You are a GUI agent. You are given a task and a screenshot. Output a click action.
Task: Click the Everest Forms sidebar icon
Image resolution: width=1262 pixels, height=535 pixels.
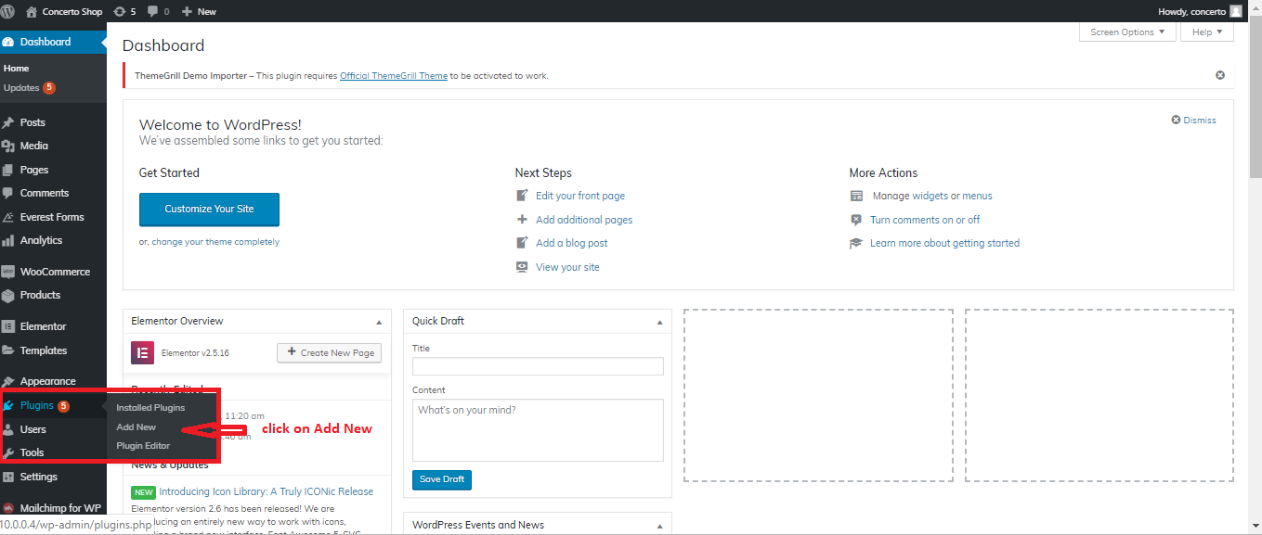pyautogui.click(x=8, y=217)
